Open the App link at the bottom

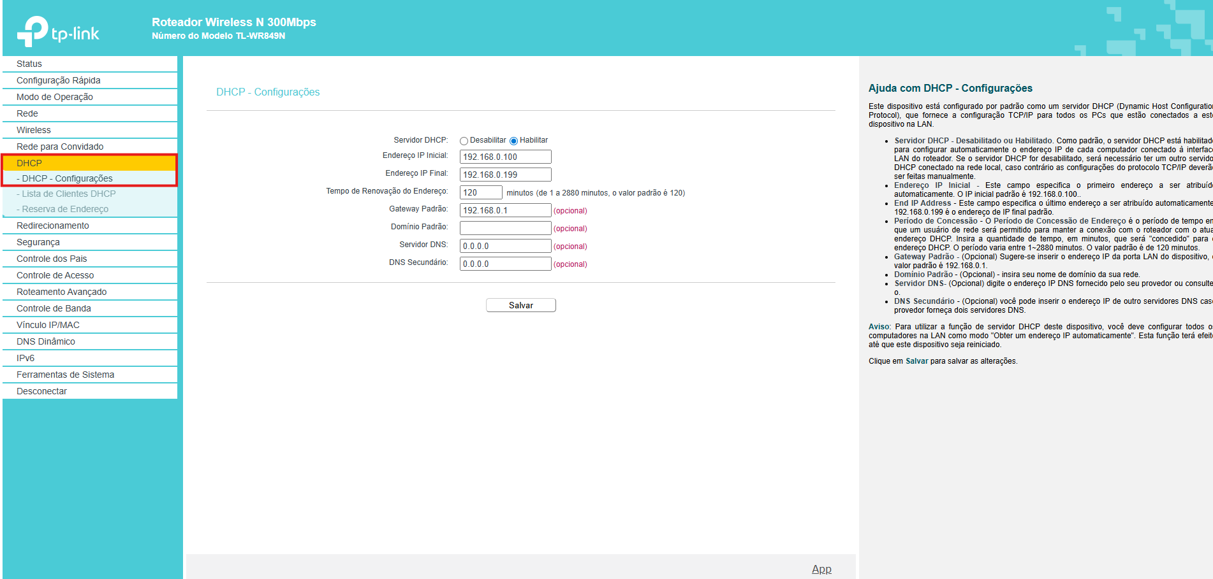(821, 569)
